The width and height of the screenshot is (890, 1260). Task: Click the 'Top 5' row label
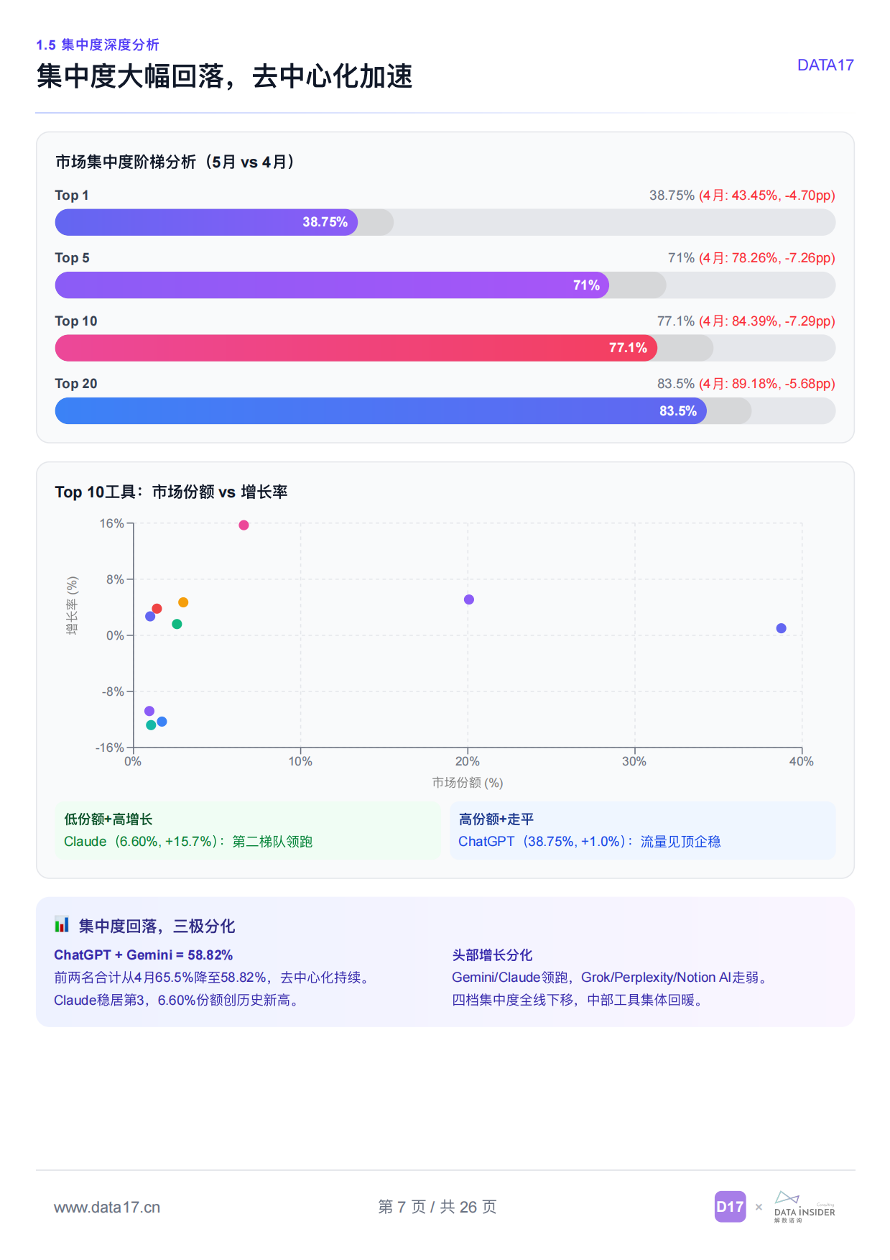click(x=73, y=258)
